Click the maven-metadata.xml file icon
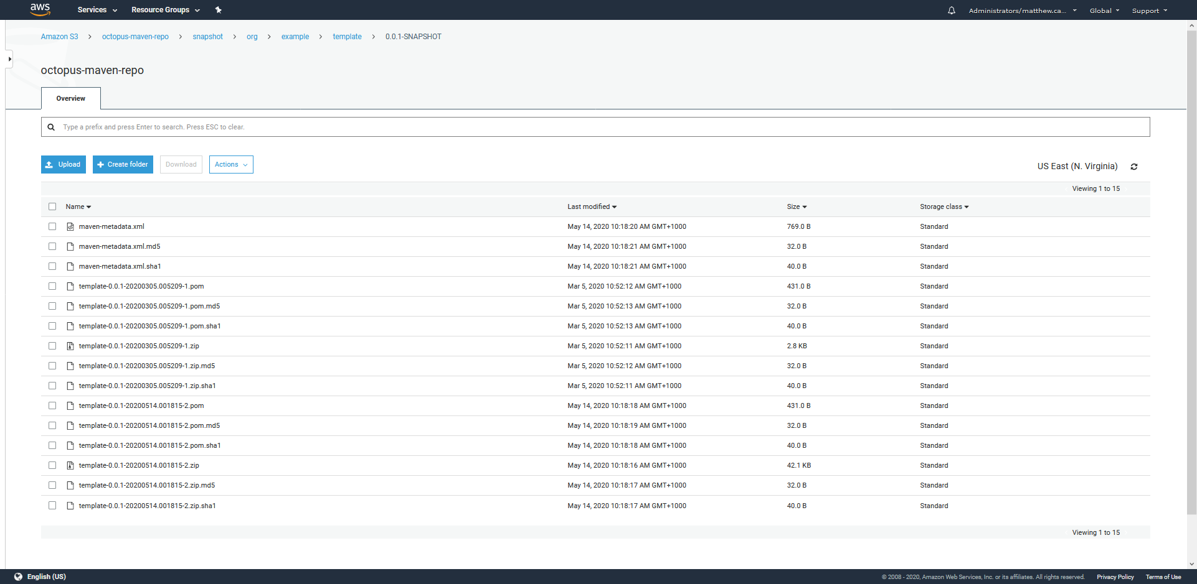The height and width of the screenshot is (584, 1197). pos(70,226)
